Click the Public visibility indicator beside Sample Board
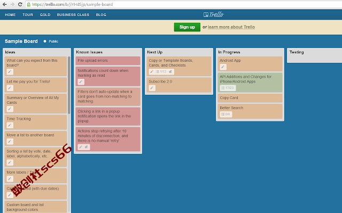Image resolution: width=342 pixels, height=213 pixels. [x=51, y=42]
